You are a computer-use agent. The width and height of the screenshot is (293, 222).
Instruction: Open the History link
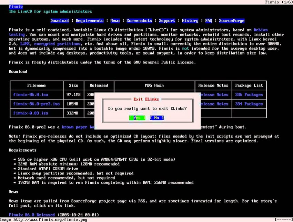point(190,21)
